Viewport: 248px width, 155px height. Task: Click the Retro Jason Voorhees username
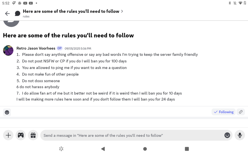36,48
